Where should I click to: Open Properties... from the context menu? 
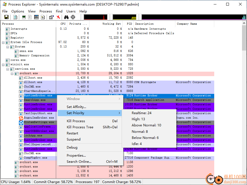[90, 156]
